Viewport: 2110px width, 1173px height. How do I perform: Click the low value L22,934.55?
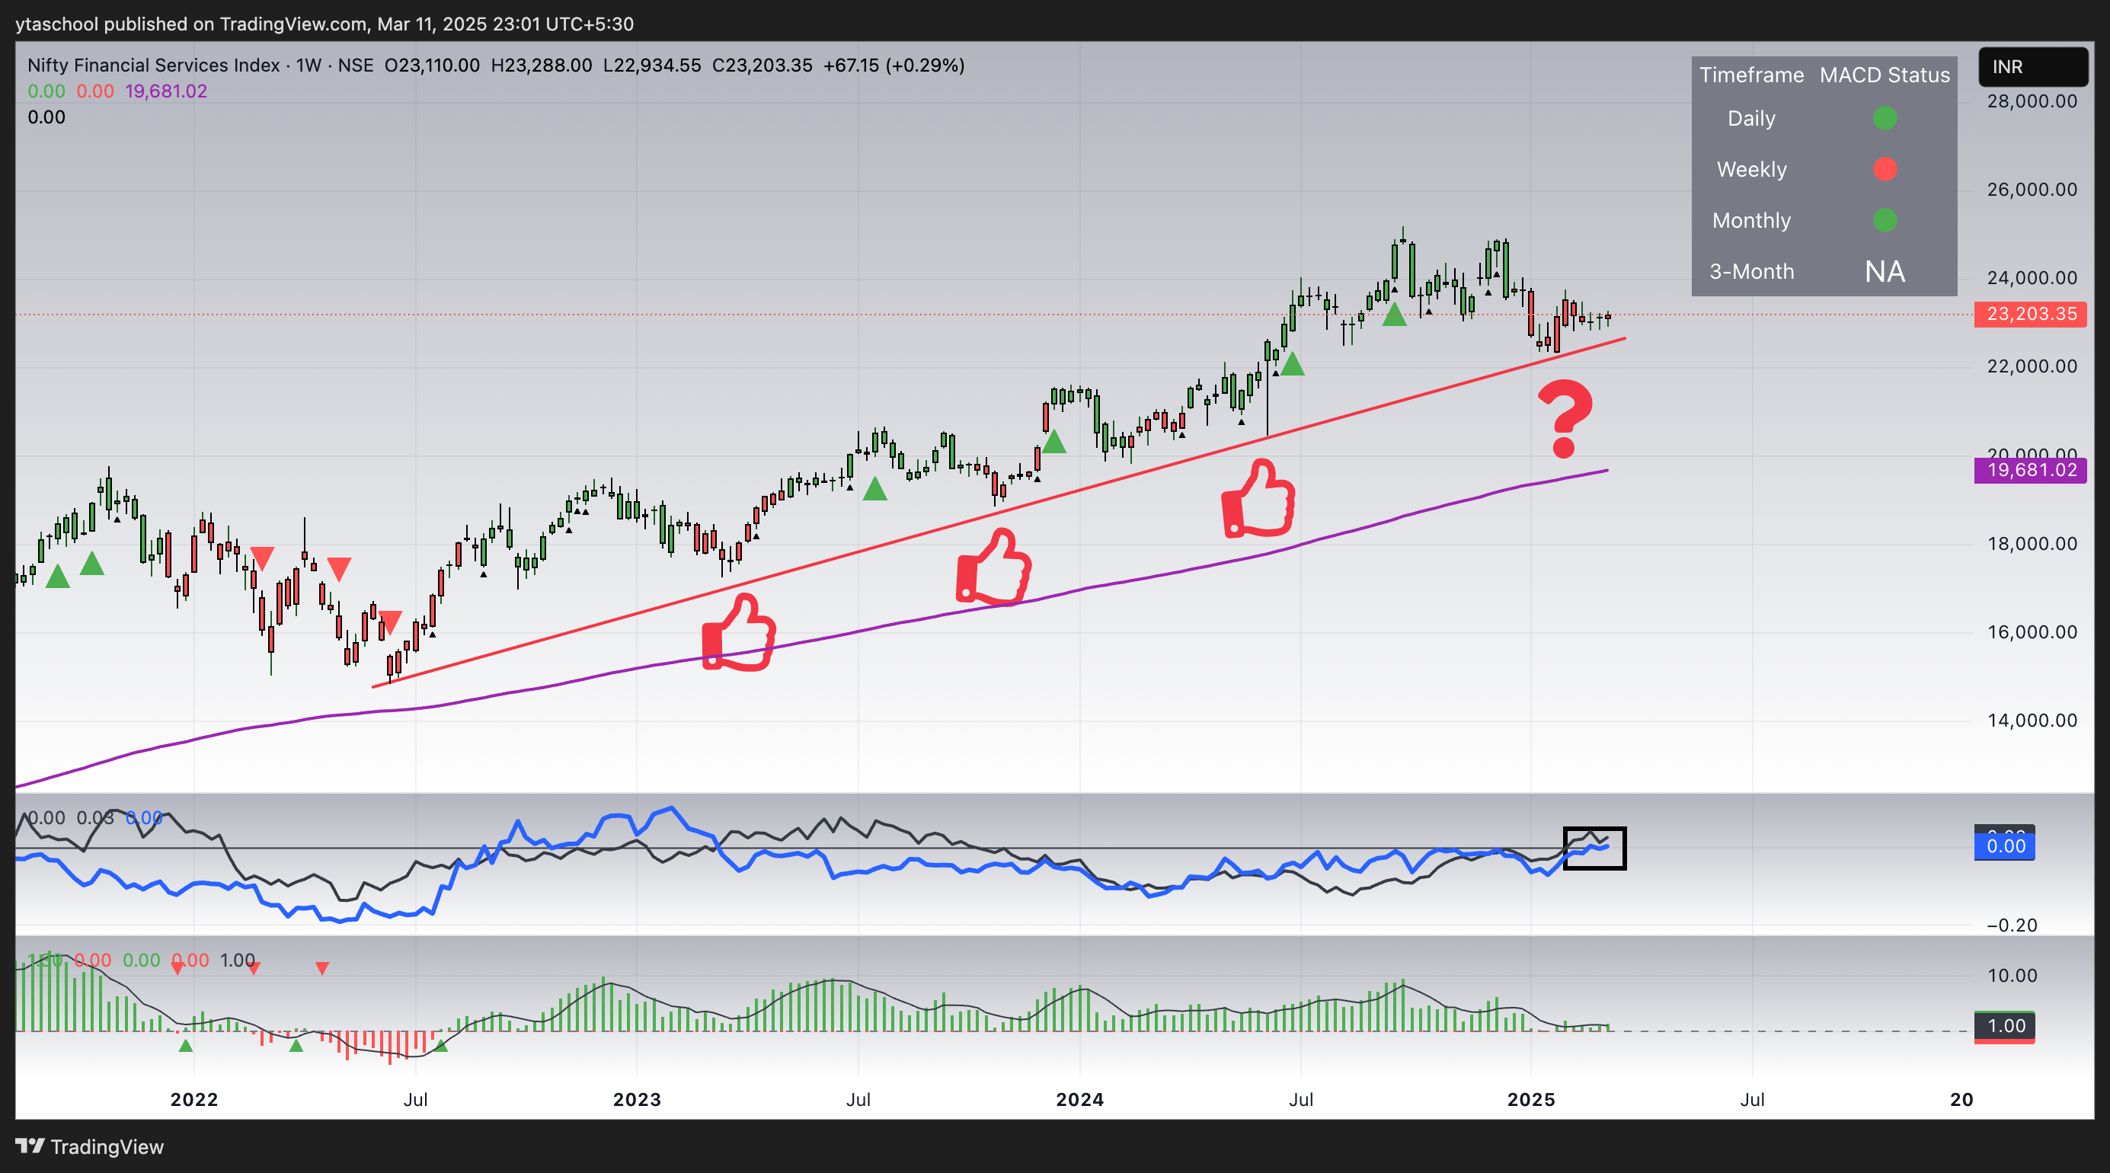652,66
